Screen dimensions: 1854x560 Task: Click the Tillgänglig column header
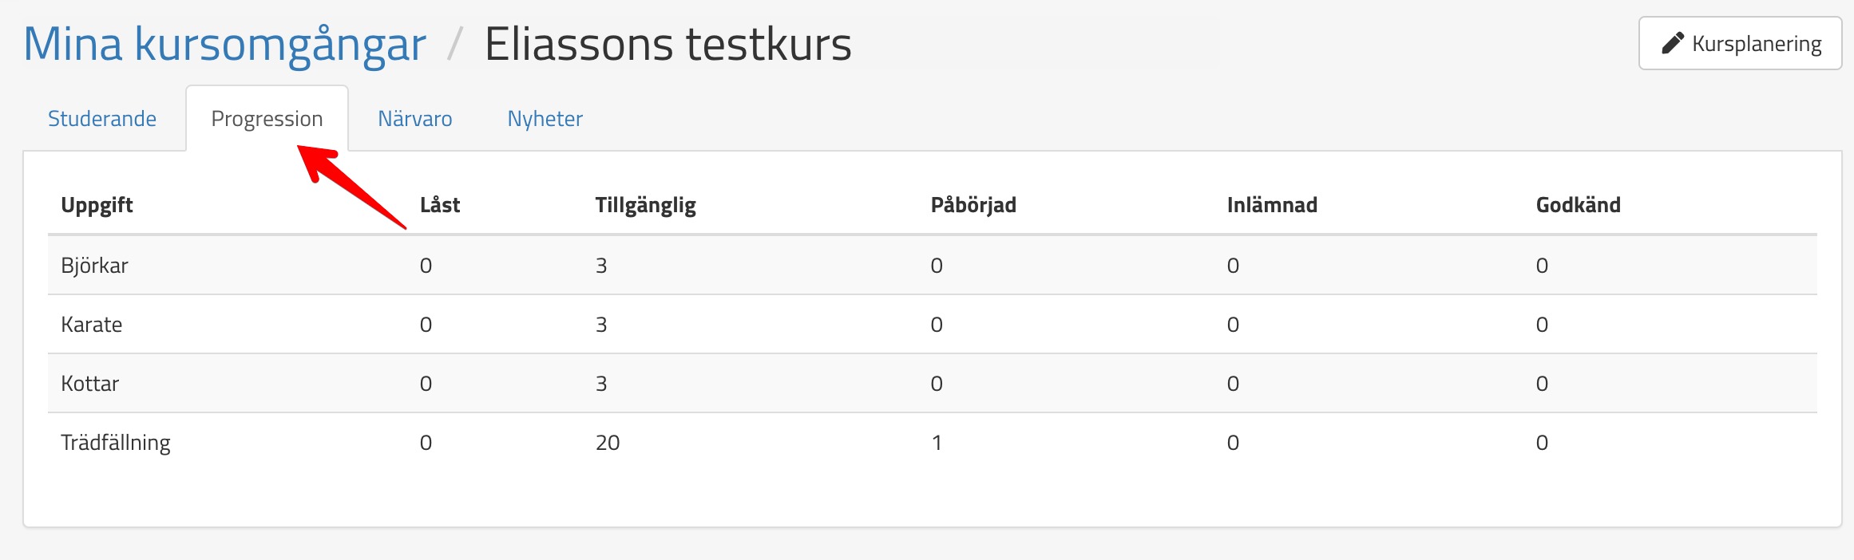[x=646, y=205]
